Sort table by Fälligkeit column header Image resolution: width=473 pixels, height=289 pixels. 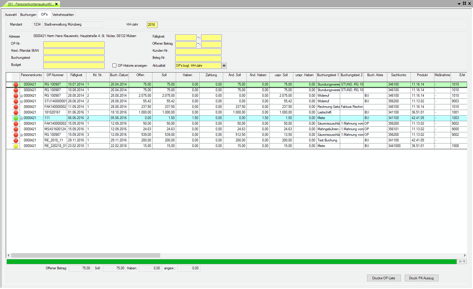pos(76,75)
